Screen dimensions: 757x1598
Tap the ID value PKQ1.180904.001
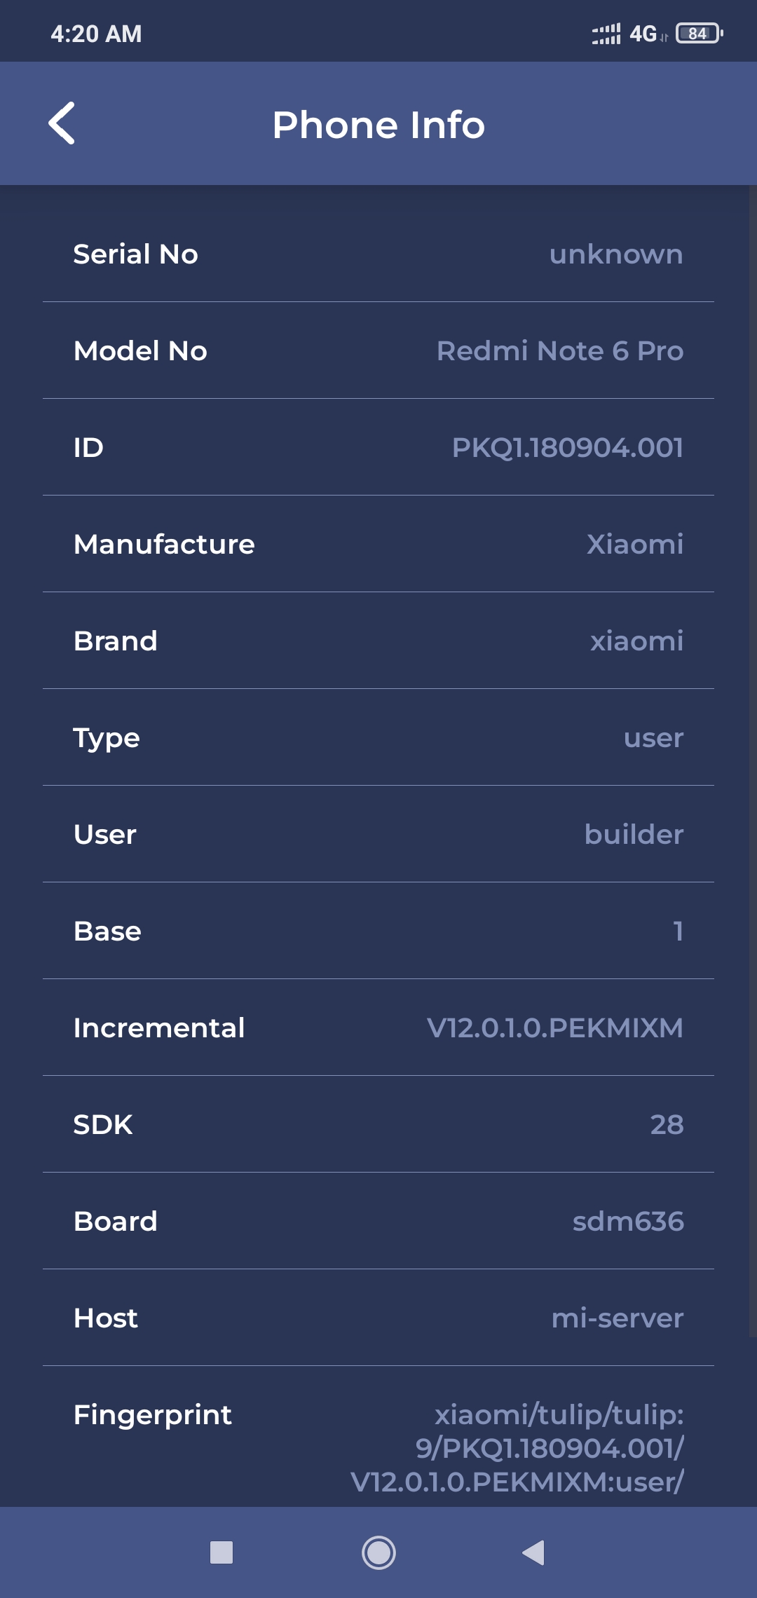[x=567, y=447]
